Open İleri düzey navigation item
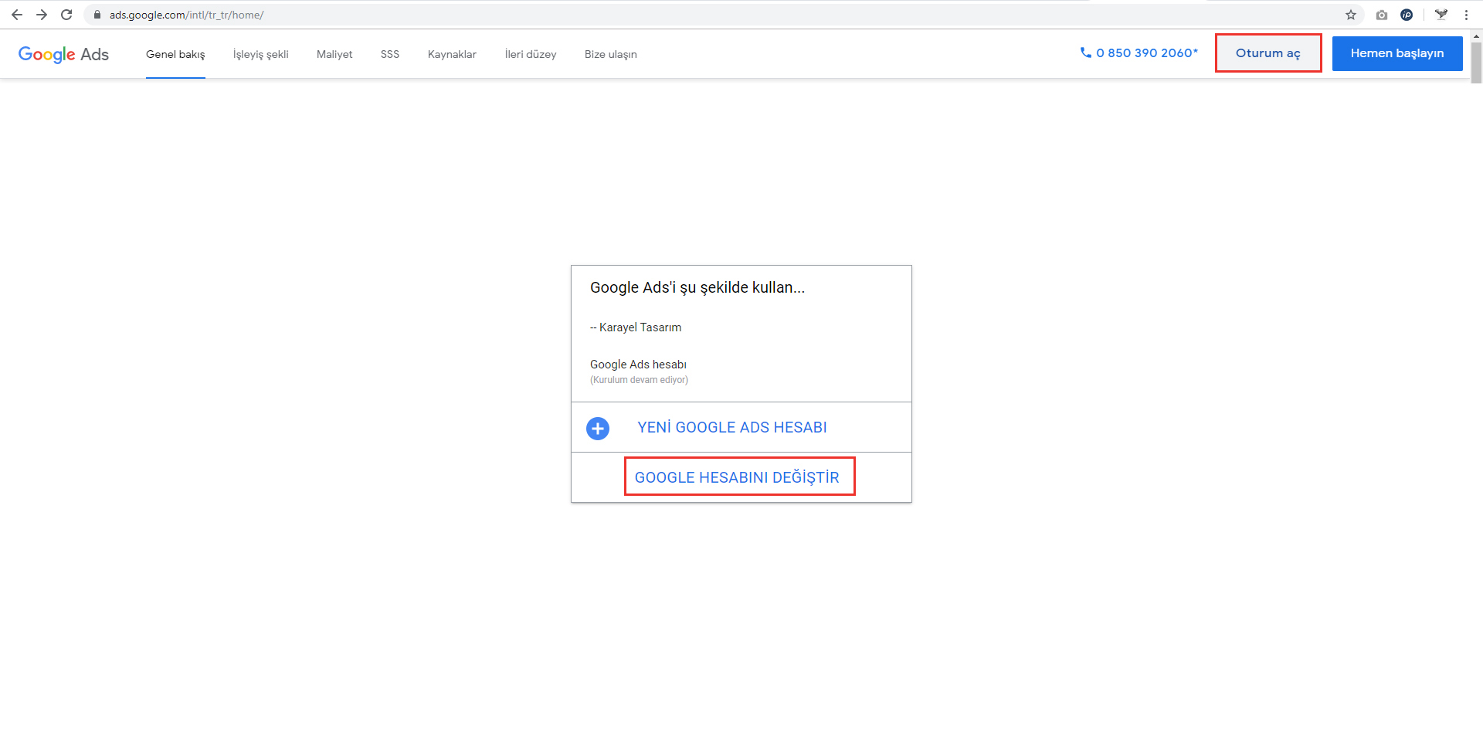1483x753 pixels. click(x=531, y=54)
